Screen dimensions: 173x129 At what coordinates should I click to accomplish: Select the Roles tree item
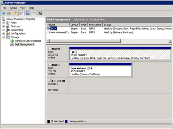click(13, 23)
